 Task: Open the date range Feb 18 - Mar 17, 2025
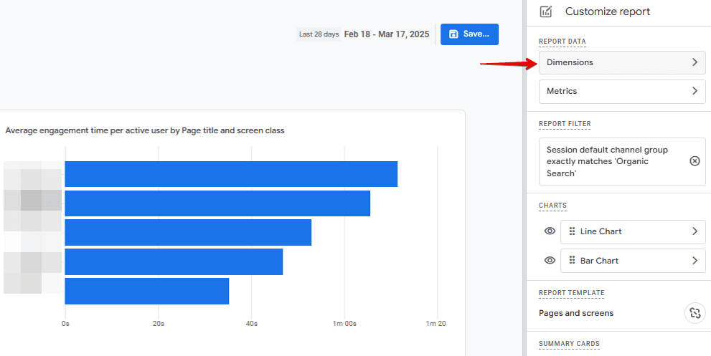click(x=386, y=34)
